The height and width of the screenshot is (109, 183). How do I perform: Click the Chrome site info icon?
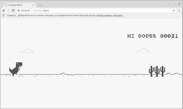[19, 10]
